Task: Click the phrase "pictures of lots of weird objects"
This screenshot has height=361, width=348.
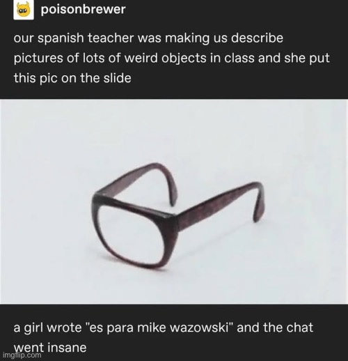Action: [110, 58]
